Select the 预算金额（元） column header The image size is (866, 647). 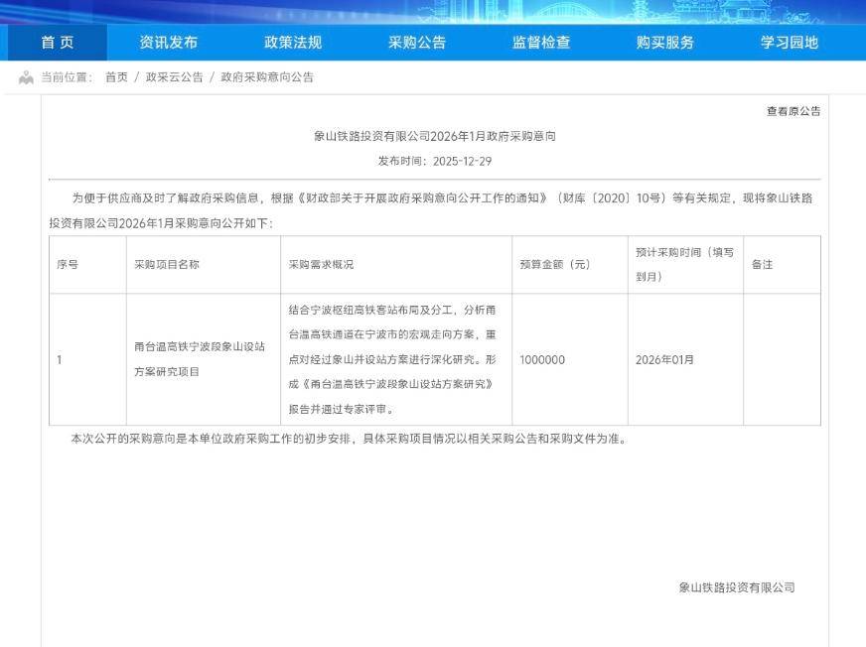(x=554, y=265)
